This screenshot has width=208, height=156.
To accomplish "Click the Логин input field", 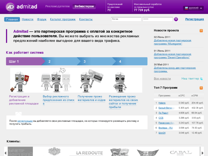I will (x=126, y=19).
